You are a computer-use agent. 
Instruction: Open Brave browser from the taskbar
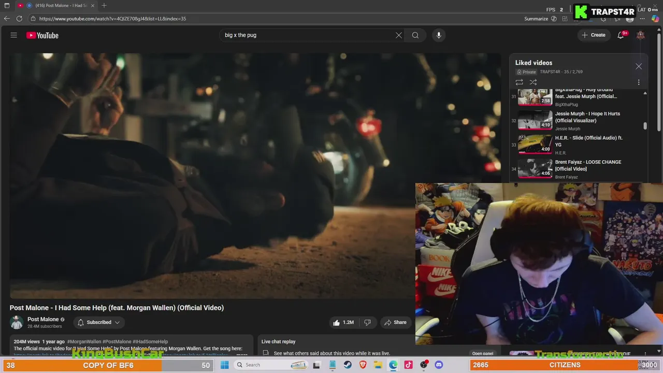tap(363, 365)
